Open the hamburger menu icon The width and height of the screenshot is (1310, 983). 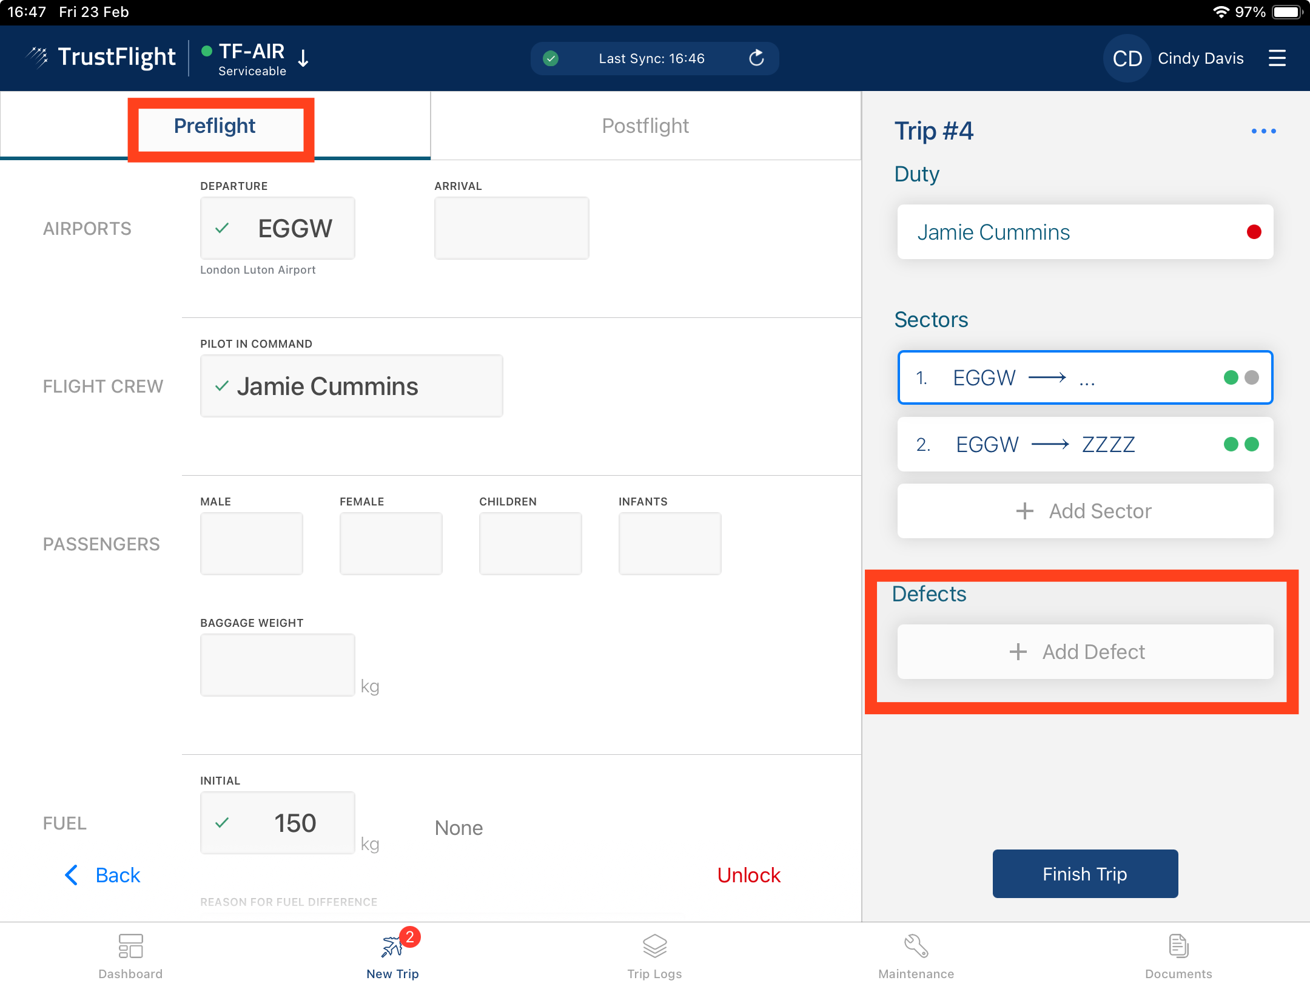(x=1277, y=58)
